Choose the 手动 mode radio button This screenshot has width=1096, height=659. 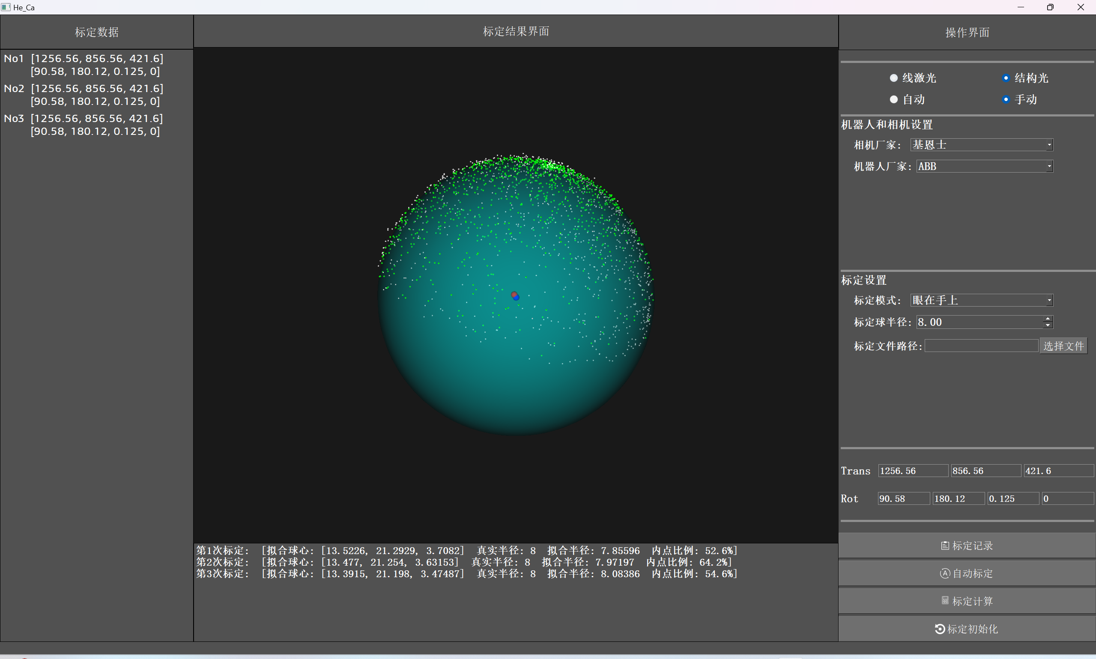tap(1006, 99)
